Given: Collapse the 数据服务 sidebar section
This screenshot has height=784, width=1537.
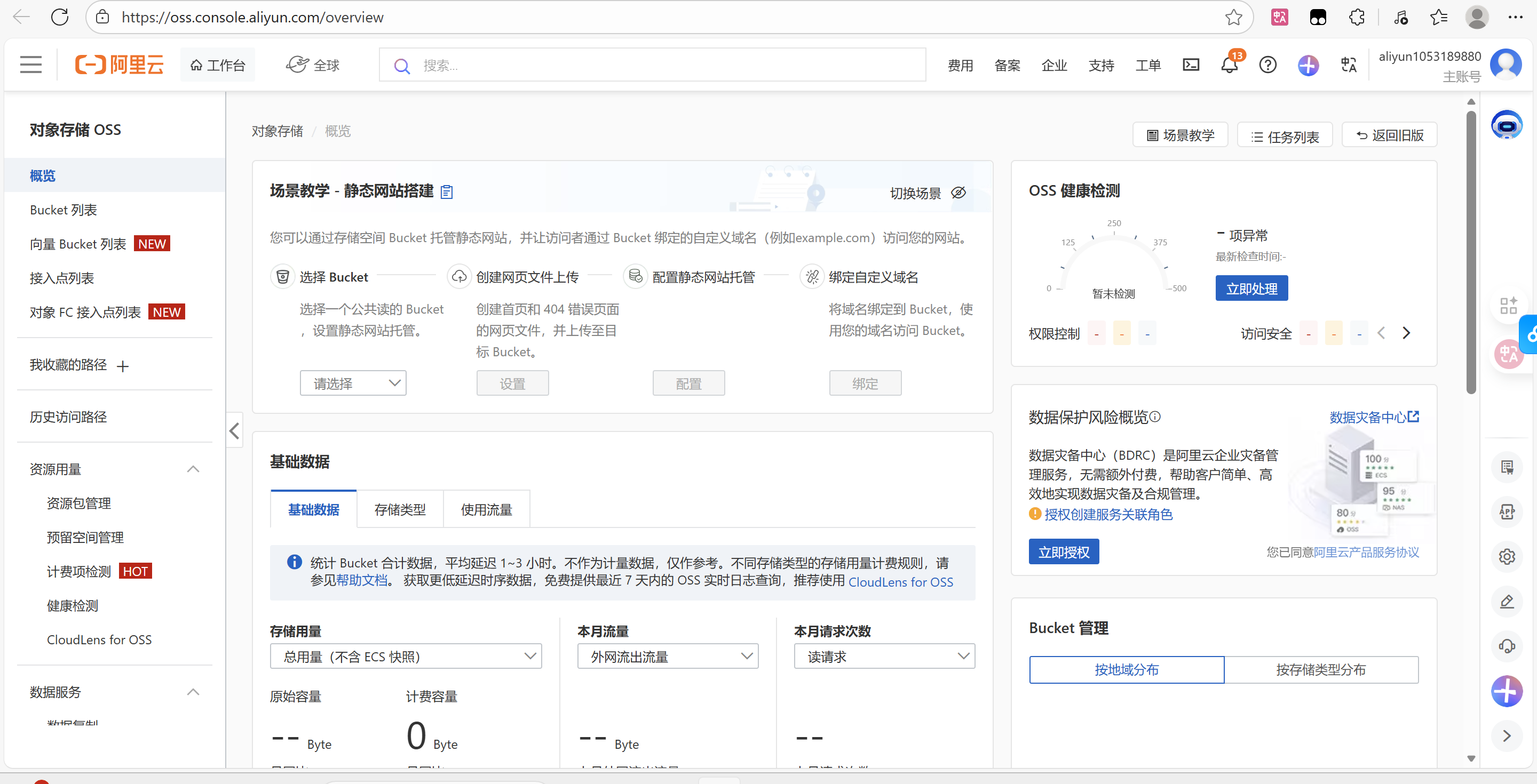Looking at the screenshot, I should (193, 692).
